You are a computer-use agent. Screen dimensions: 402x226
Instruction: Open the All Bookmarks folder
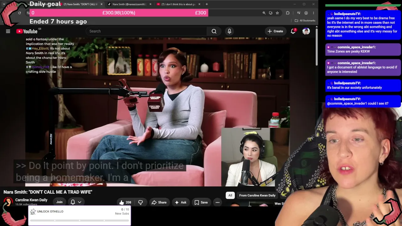point(305,21)
